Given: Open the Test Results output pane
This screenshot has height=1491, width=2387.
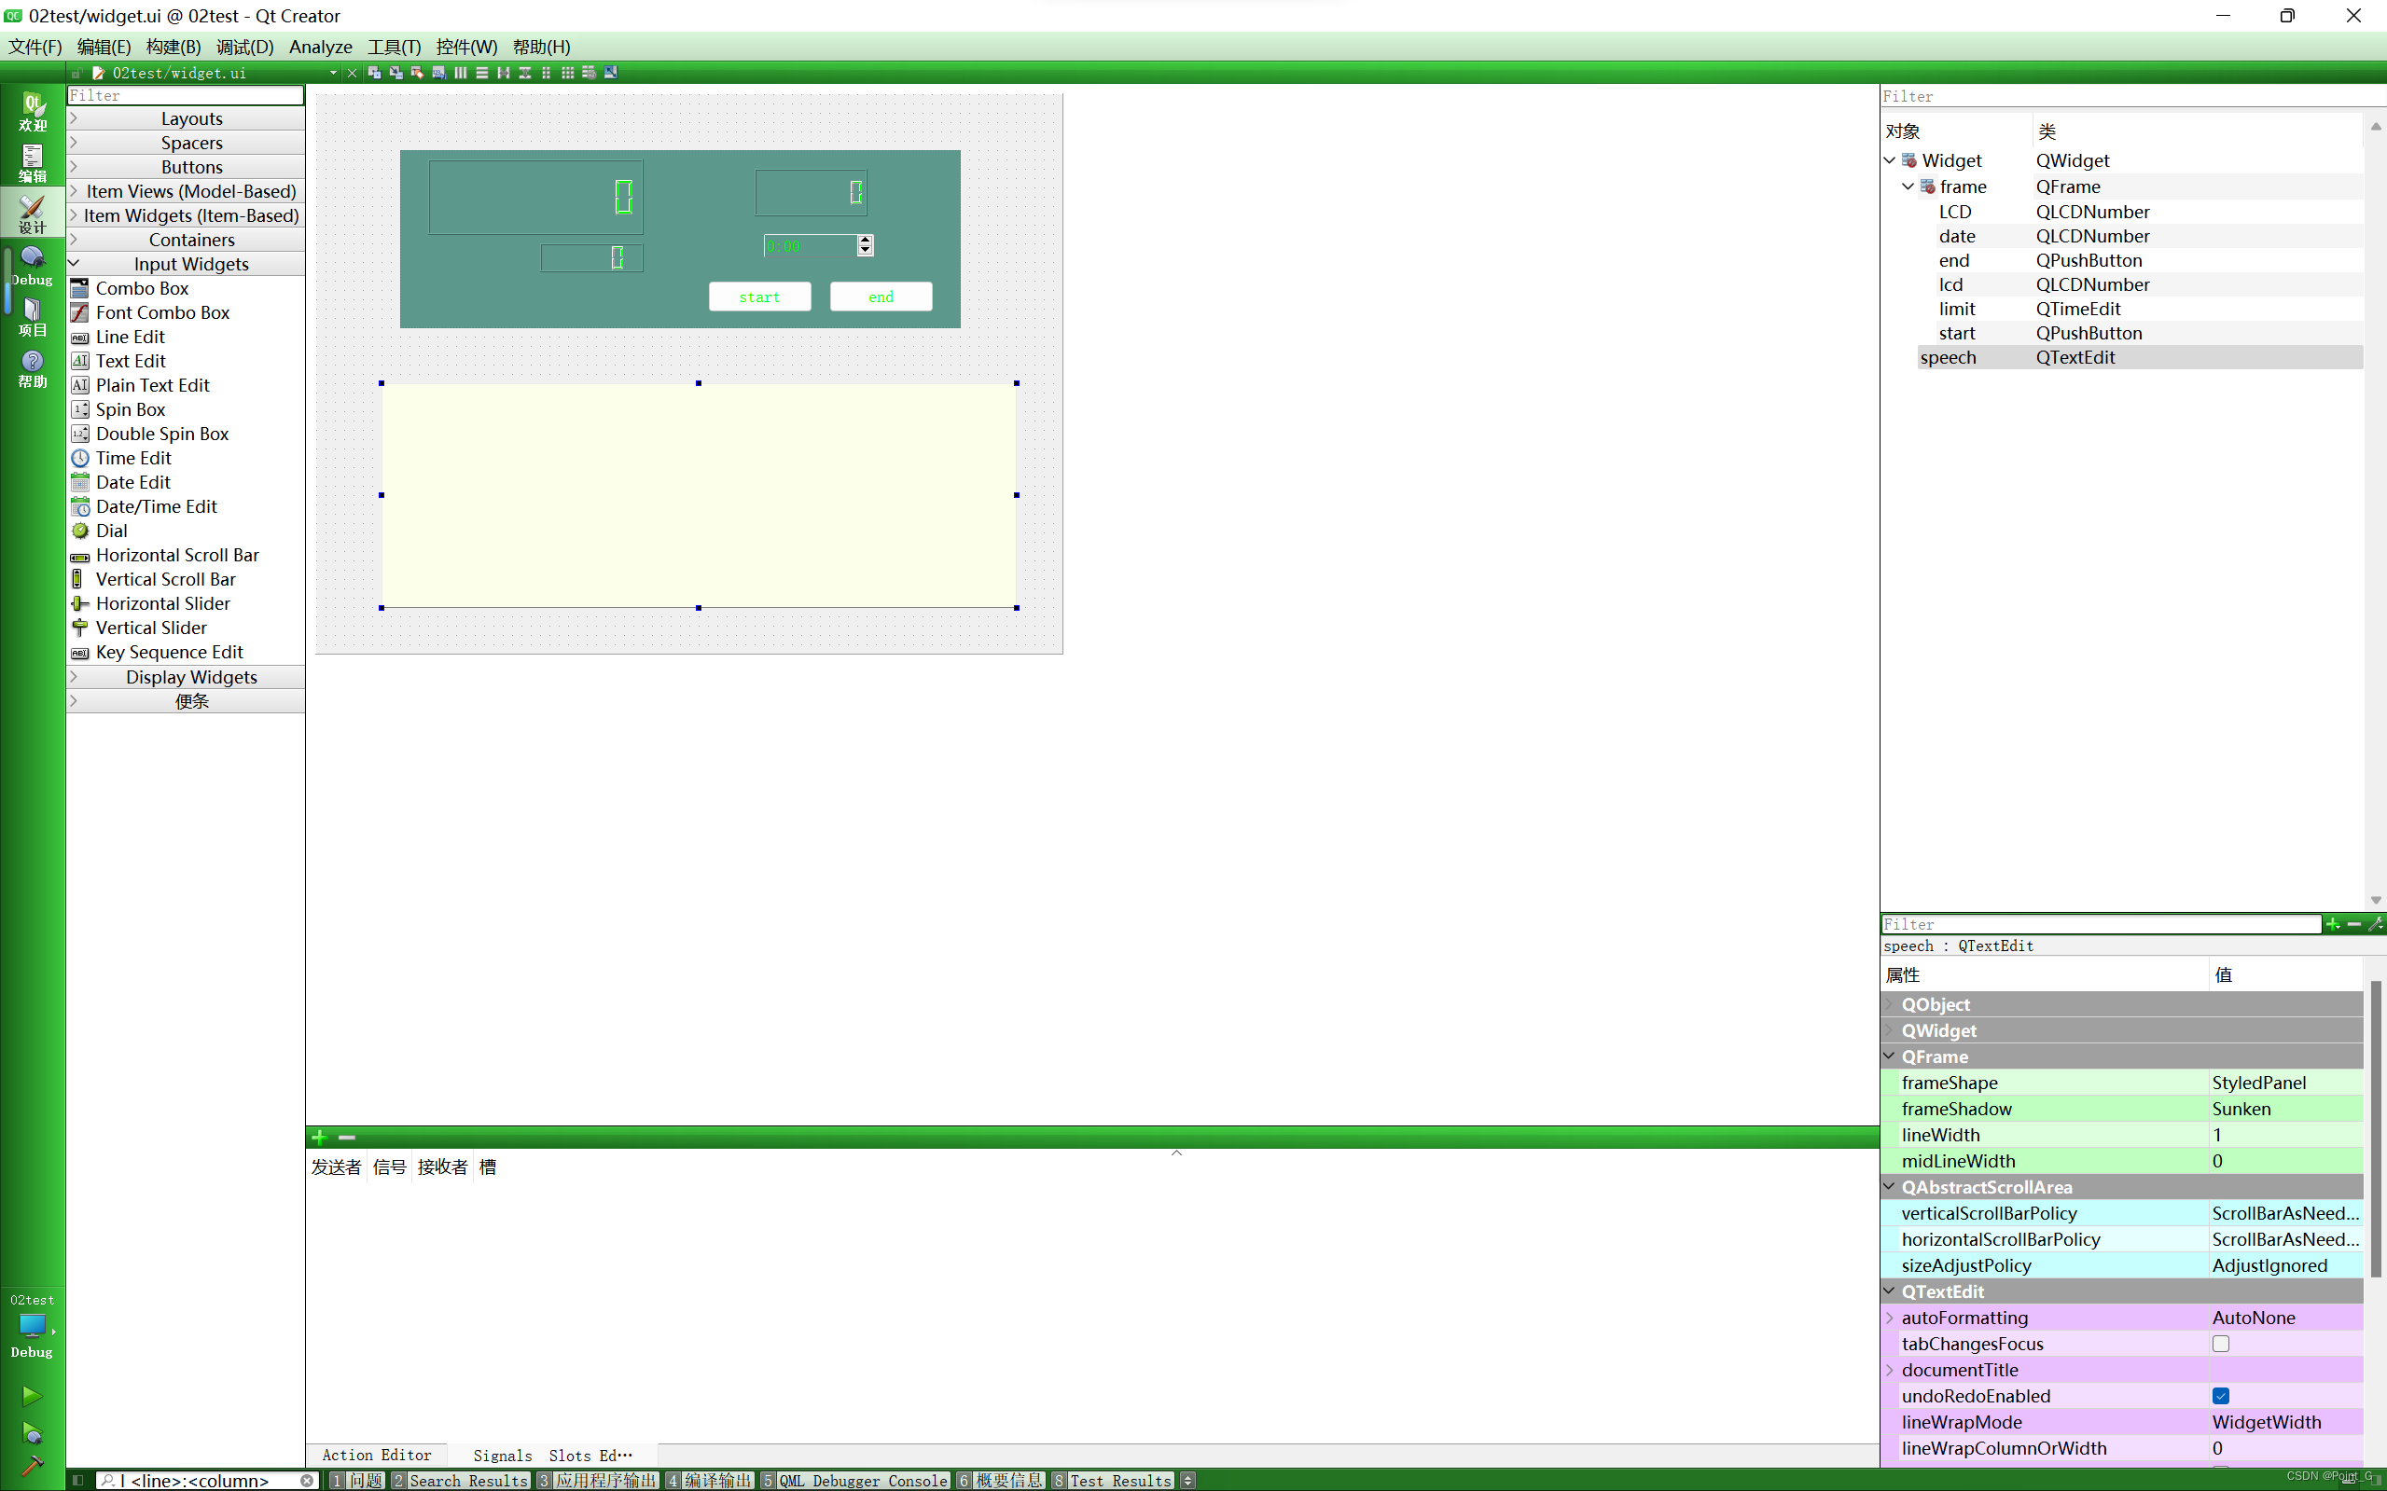Looking at the screenshot, I should tap(1112, 1480).
